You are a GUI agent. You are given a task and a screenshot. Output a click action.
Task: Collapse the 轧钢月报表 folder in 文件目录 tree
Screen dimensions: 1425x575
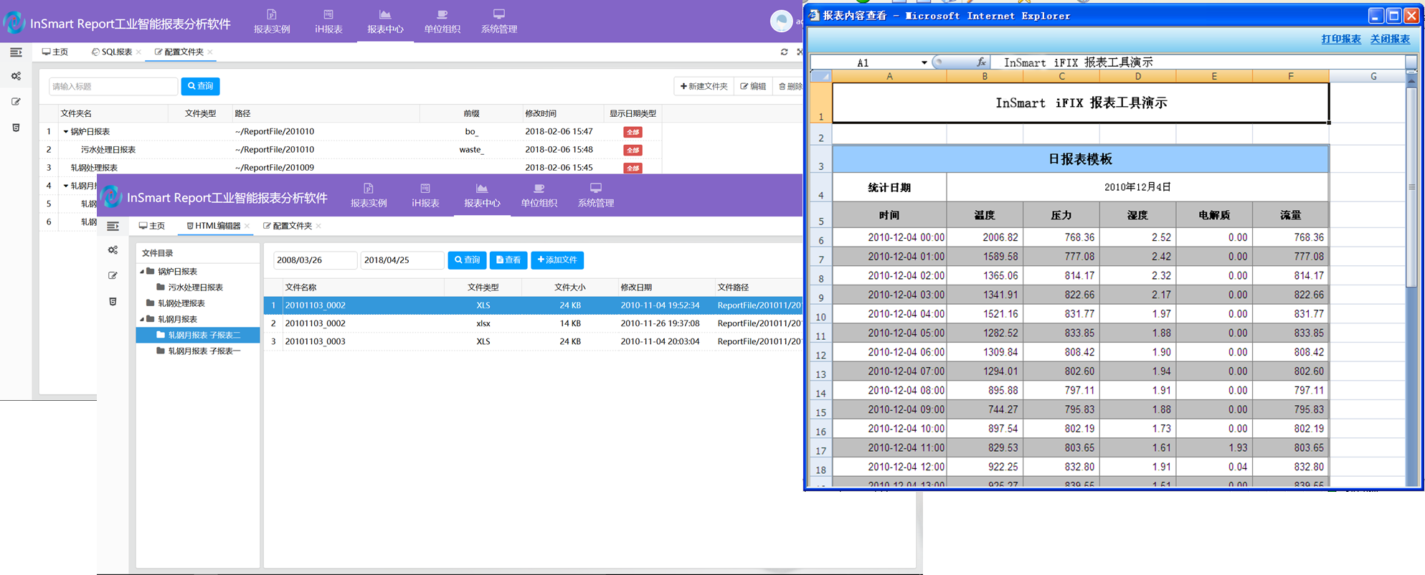pos(142,319)
